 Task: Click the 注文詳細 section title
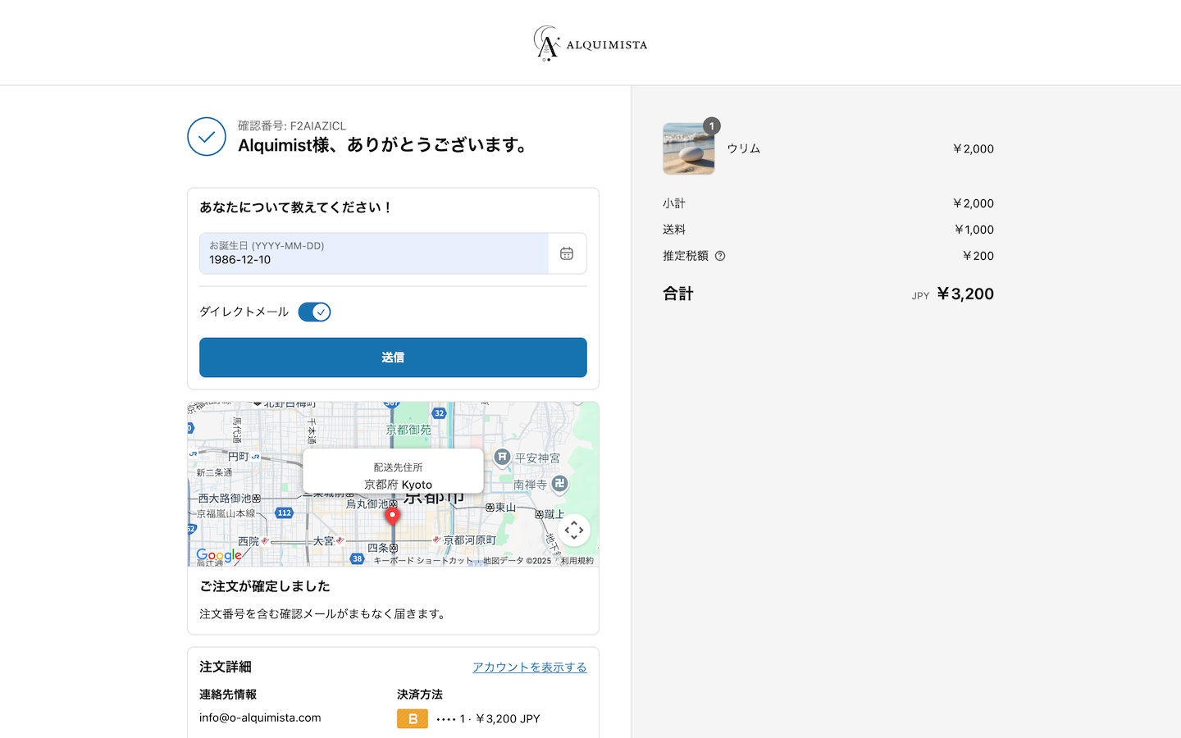(x=226, y=667)
